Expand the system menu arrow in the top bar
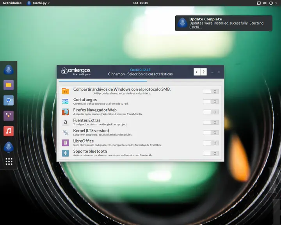 (x=276, y=3)
